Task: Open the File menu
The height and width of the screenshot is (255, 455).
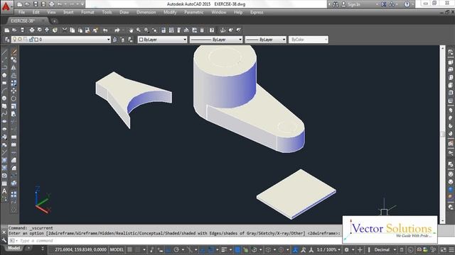Action: click(x=21, y=12)
